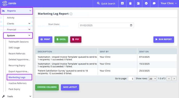
Task: Click the Run Report button
Action: pyautogui.click(x=164, y=39)
